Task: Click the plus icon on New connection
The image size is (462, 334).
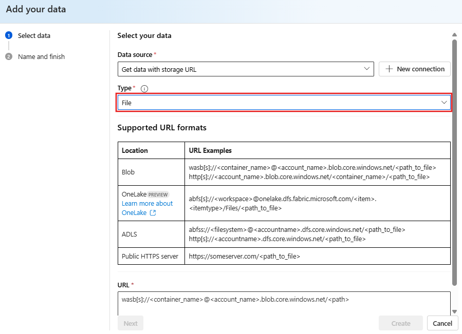Action: coord(388,69)
